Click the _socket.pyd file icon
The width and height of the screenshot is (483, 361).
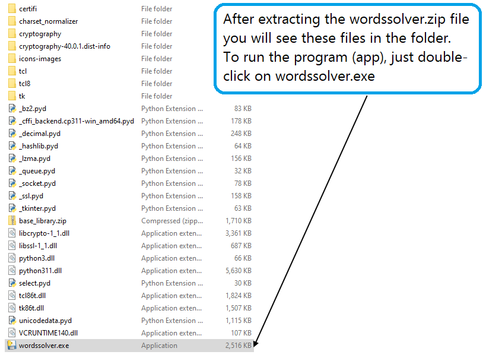coord(12,183)
